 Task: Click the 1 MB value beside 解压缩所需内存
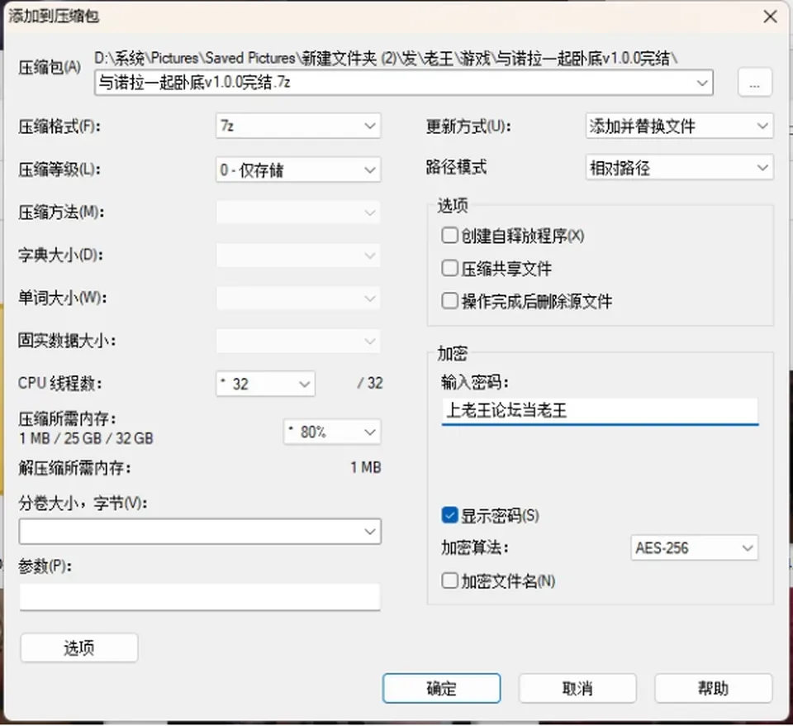point(366,467)
